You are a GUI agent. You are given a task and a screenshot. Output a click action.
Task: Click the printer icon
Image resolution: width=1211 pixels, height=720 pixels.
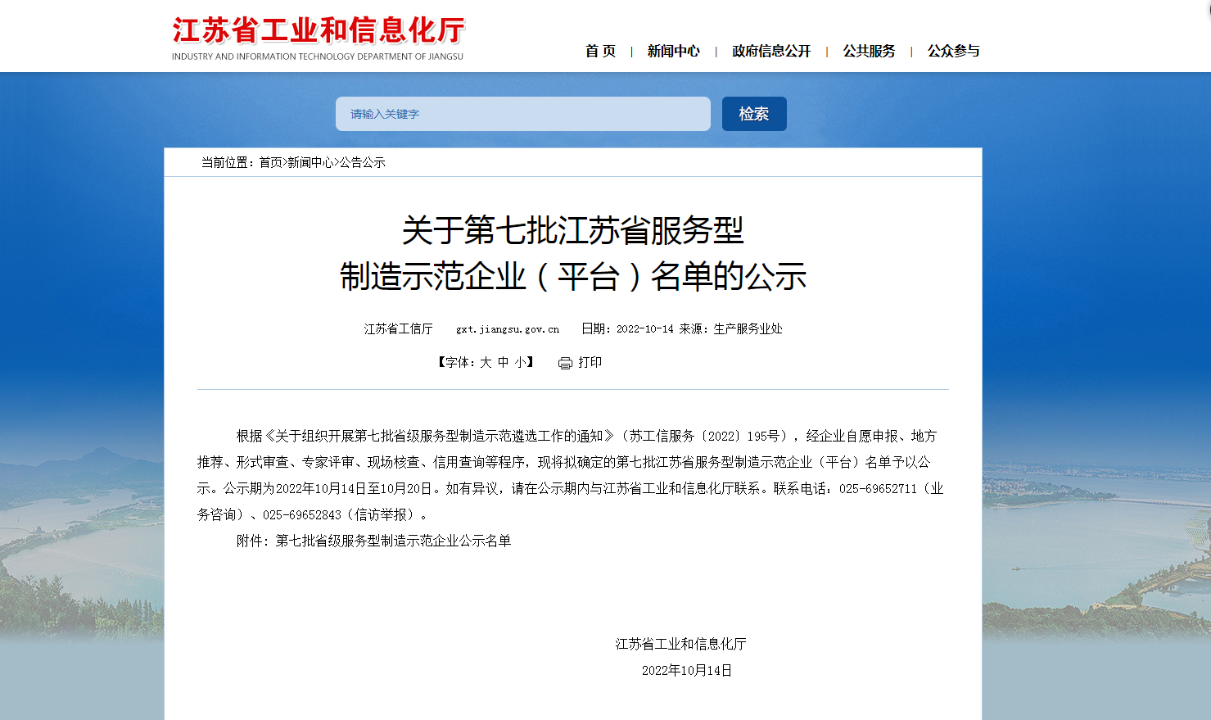click(x=565, y=363)
